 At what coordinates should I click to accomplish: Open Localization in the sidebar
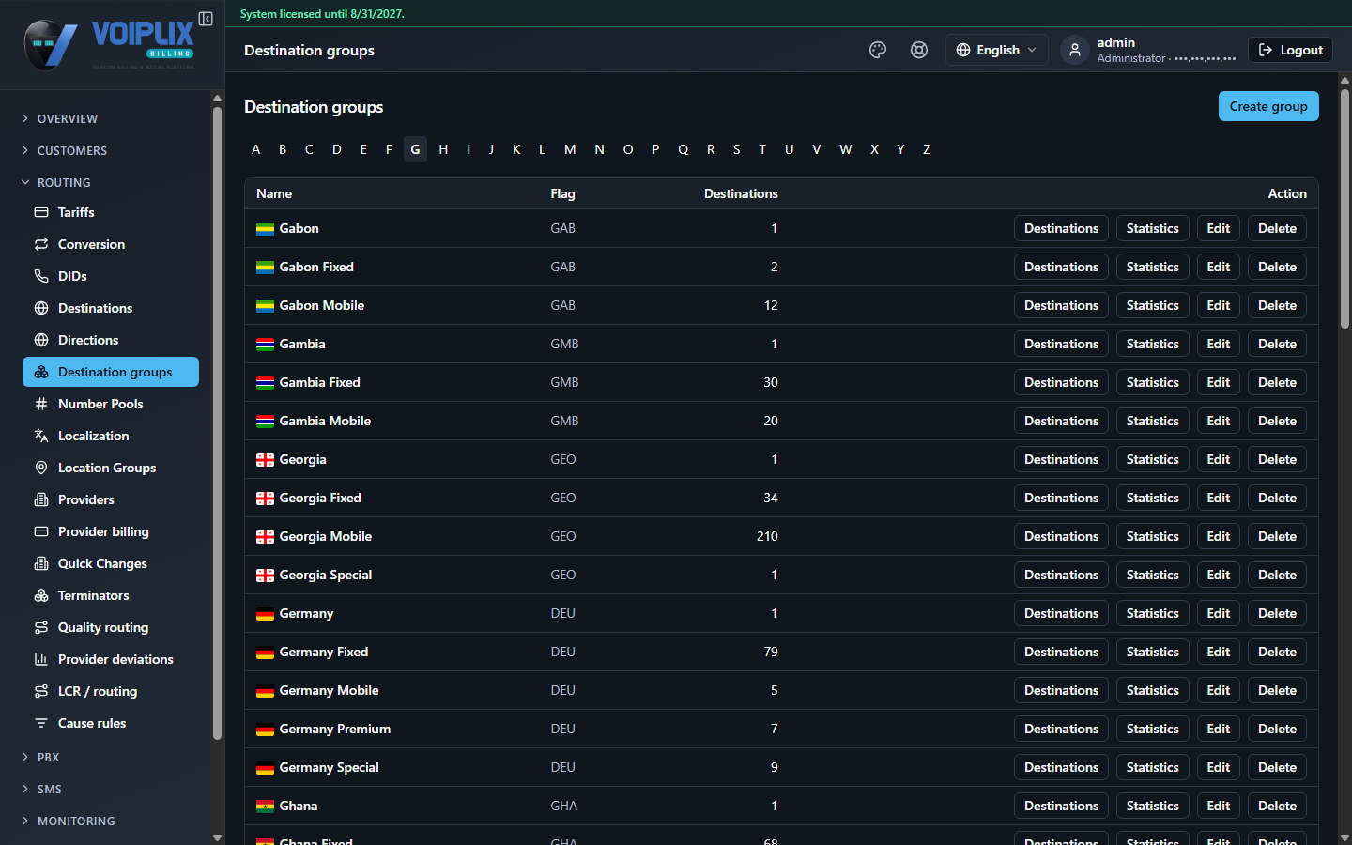[111, 436]
